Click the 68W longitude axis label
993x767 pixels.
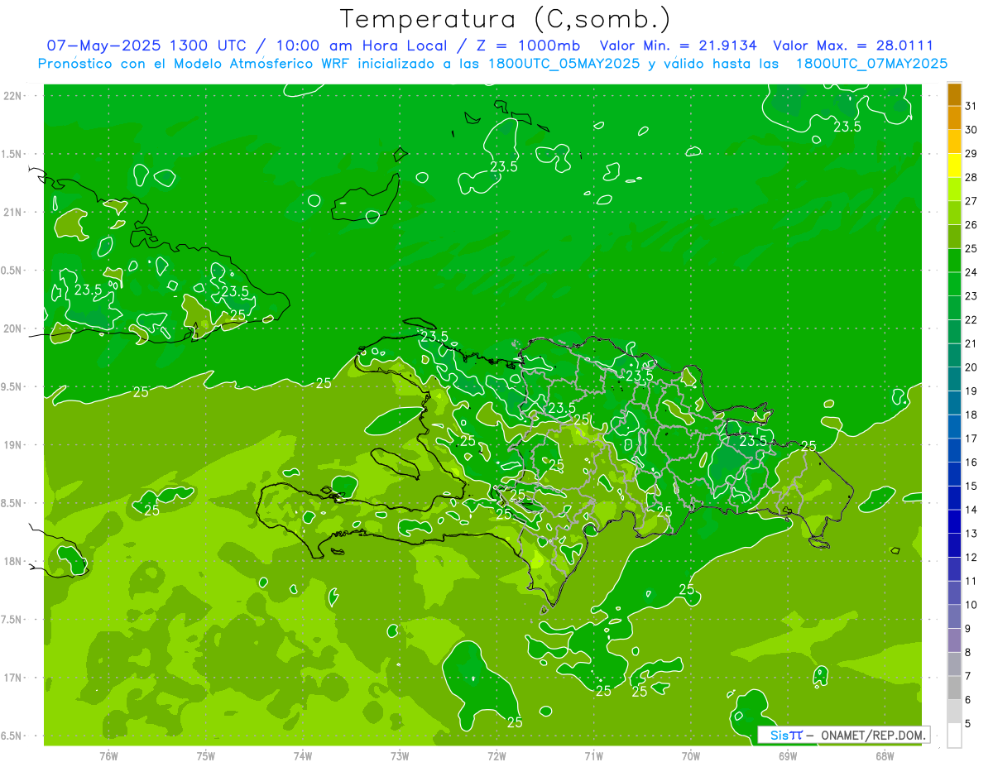(885, 756)
